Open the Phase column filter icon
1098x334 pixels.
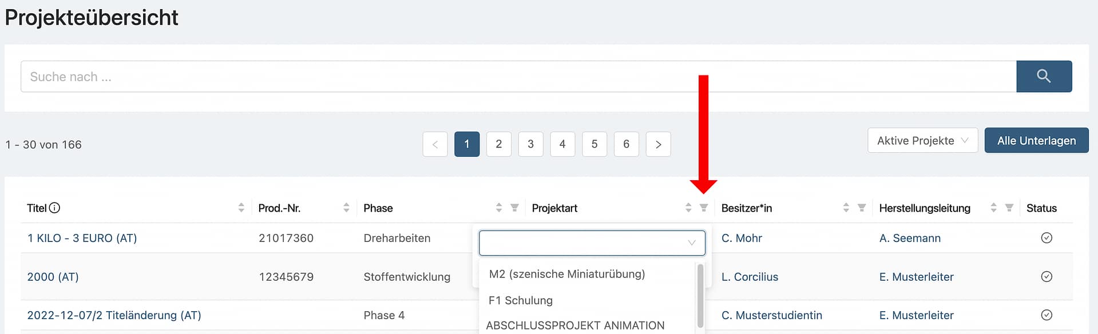click(514, 208)
